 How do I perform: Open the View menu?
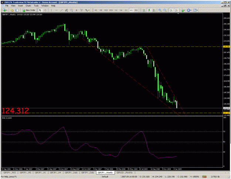[13, 6]
